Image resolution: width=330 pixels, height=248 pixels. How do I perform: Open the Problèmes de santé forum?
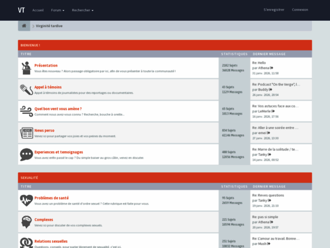[x=52, y=198]
